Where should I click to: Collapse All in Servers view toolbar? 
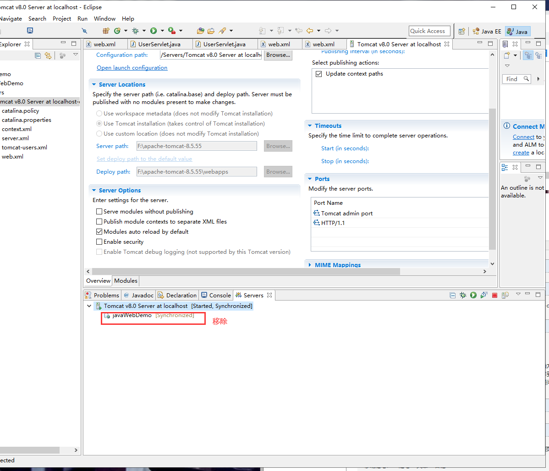tap(452, 295)
